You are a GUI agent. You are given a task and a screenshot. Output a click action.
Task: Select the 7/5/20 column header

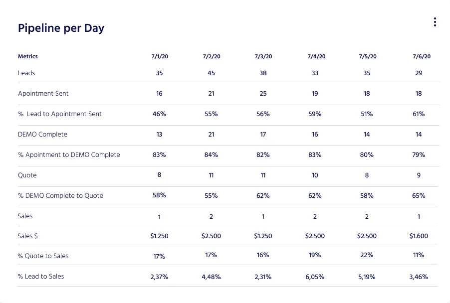(367, 56)
